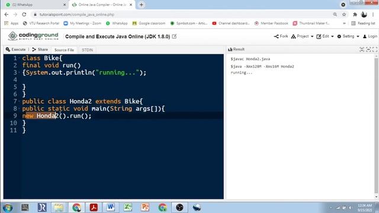
Task: Click the '$javac Honda2.java' output line
Action: click(250, 59)
